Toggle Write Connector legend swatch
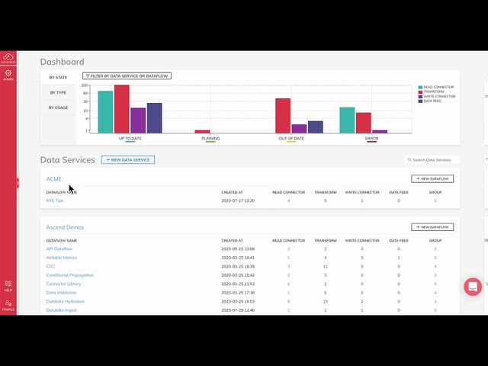488x366 pixels. pyautogui.click(x=420, y=97)
